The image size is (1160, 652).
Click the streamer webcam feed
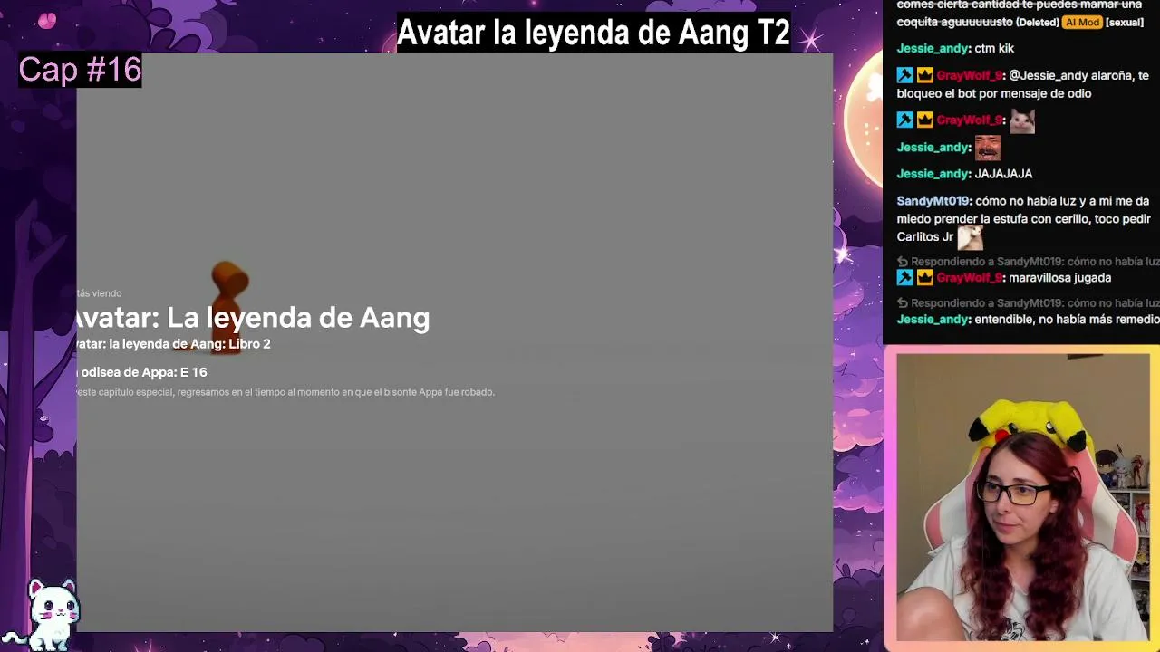pyautogui.click(x=1023, y=497)
